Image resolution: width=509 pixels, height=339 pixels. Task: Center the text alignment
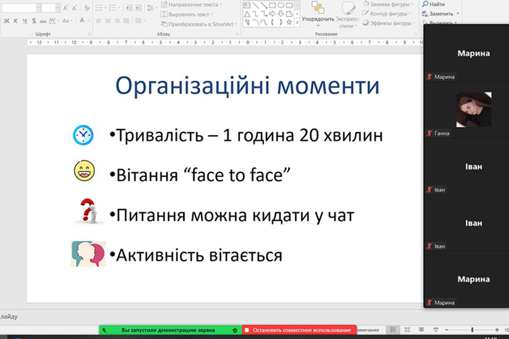tap(108, 21)
